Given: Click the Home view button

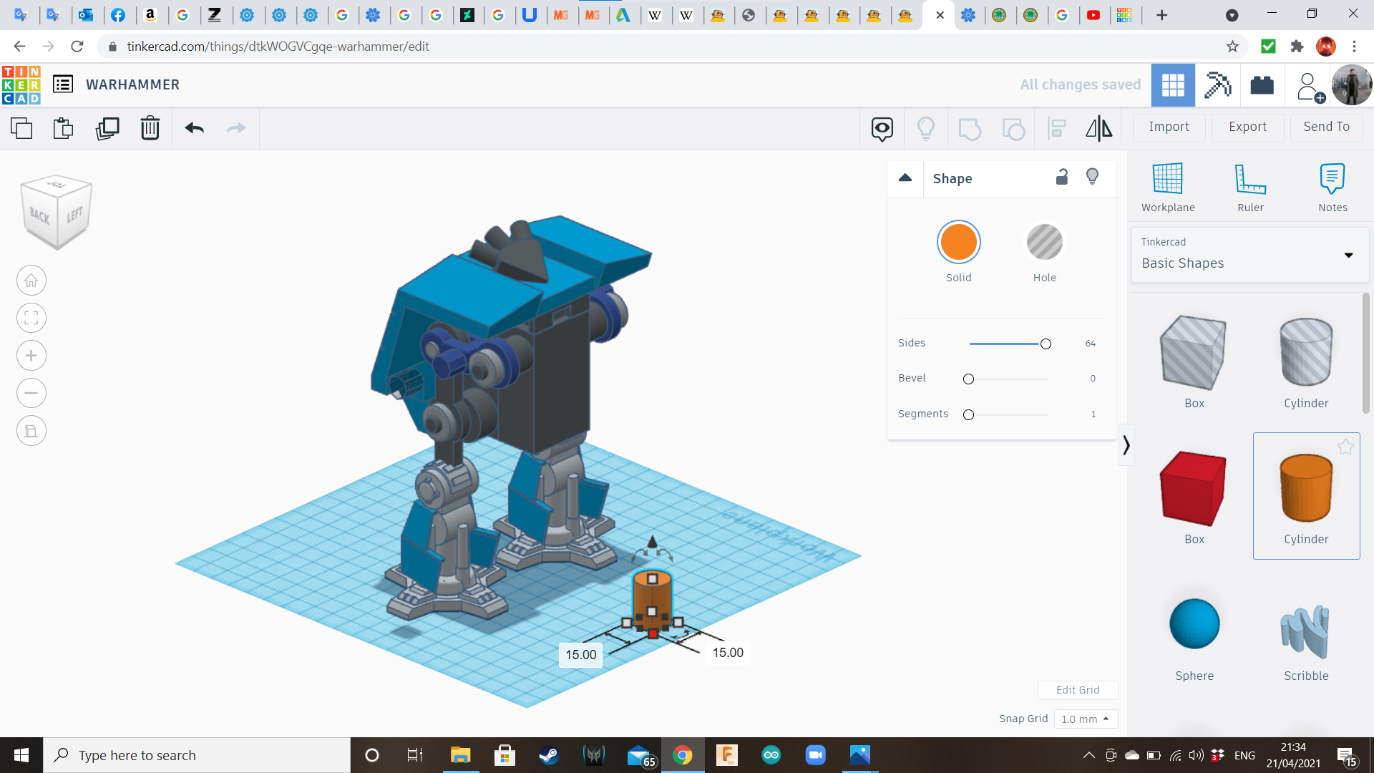Looking at the screenshot, I should (x=31, y=281).
